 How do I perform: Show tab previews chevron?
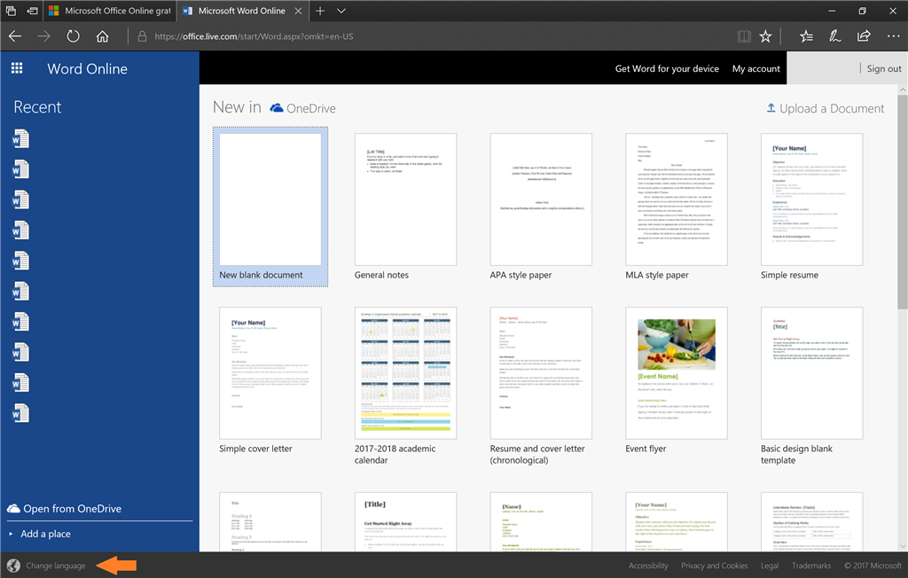[x=341, y=11]
